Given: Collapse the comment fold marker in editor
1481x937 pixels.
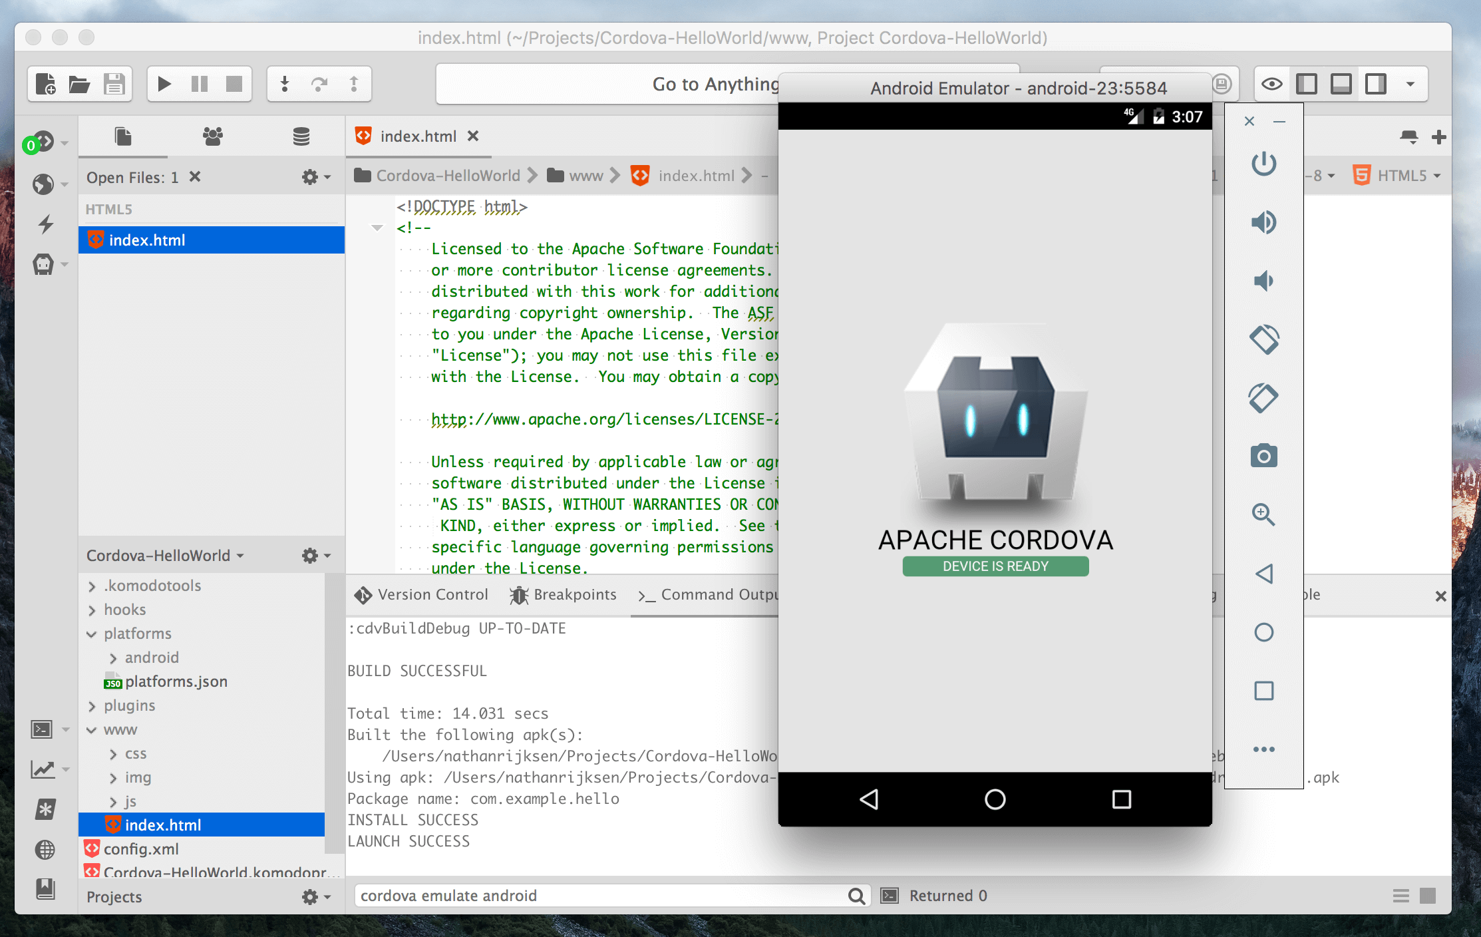Looking at the screenshot, I should point(377,228).
